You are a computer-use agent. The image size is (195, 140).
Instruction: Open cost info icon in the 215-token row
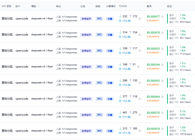coord(163,129)
